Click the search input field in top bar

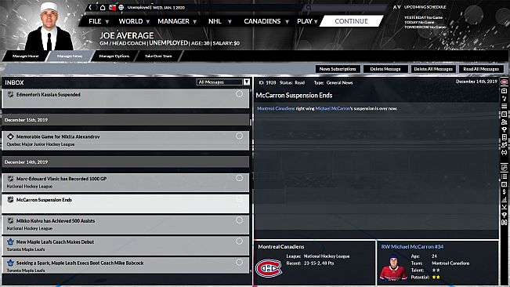pos(346,8)
